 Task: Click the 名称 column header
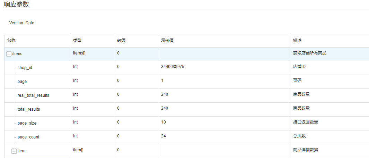click(11, 41)
